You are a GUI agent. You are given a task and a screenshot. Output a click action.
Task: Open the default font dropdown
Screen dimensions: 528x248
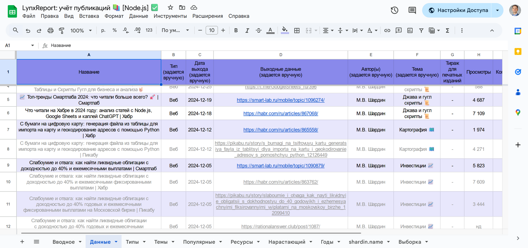[x=175, y=30]
